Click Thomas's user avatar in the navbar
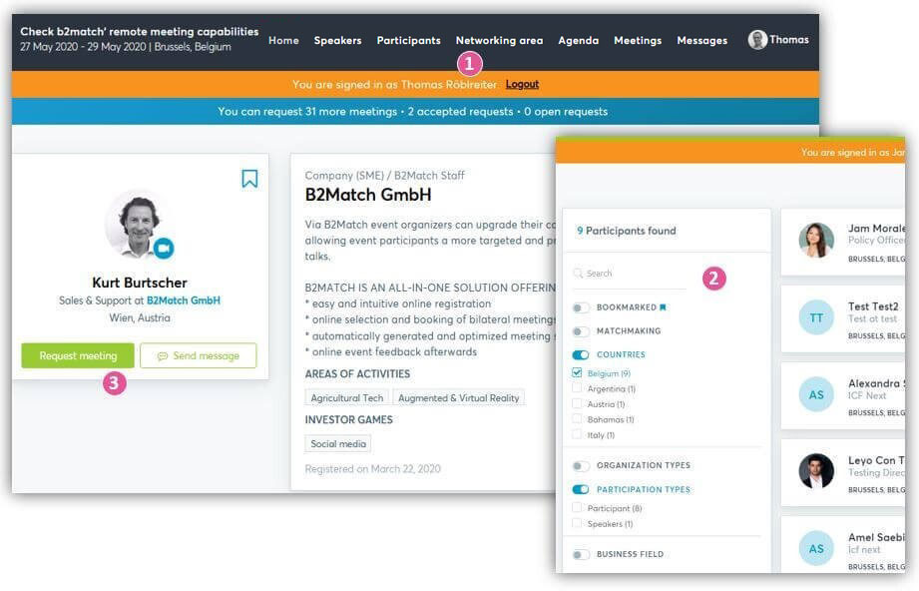This screenshot has width=919, height=591. point(757,40)
